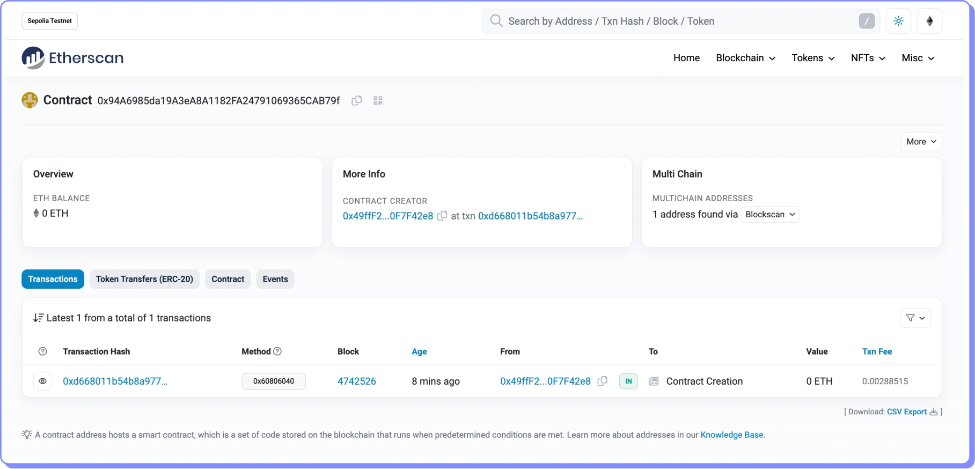Switch to Token Transfers (ERC-20) tab

(x=144, y=279)
